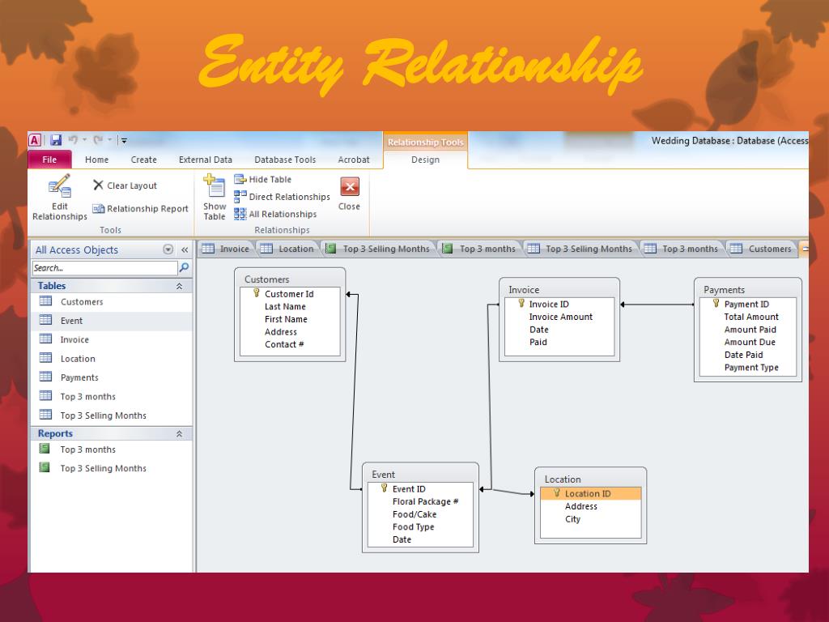Collapse the navigation pane with double chevron
The image size is (829, 622).
185,250
